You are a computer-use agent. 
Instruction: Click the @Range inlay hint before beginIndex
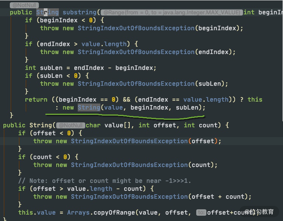171,12
